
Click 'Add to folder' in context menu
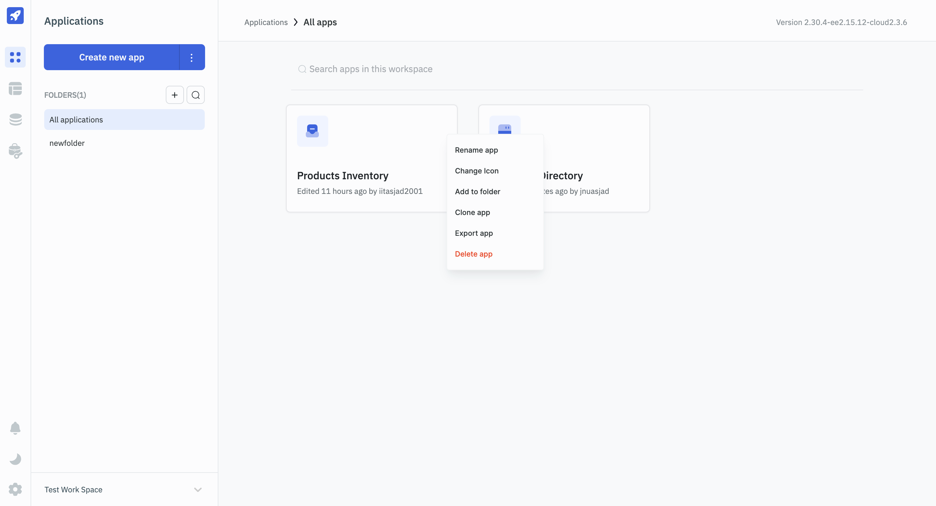pyautogui.click(x=478, y=191)
